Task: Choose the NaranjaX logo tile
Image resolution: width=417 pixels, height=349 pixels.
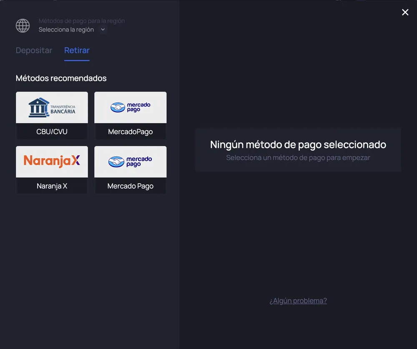Action: pyautogui.click(x=52, y=162)
